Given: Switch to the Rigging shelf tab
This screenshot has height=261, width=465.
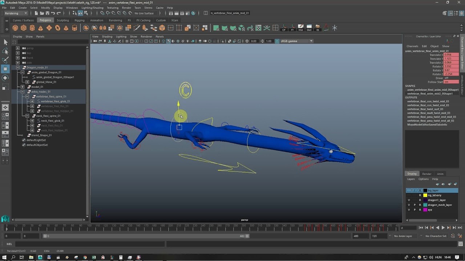Looking at the screenshot, I should click(x=79, y=20).
